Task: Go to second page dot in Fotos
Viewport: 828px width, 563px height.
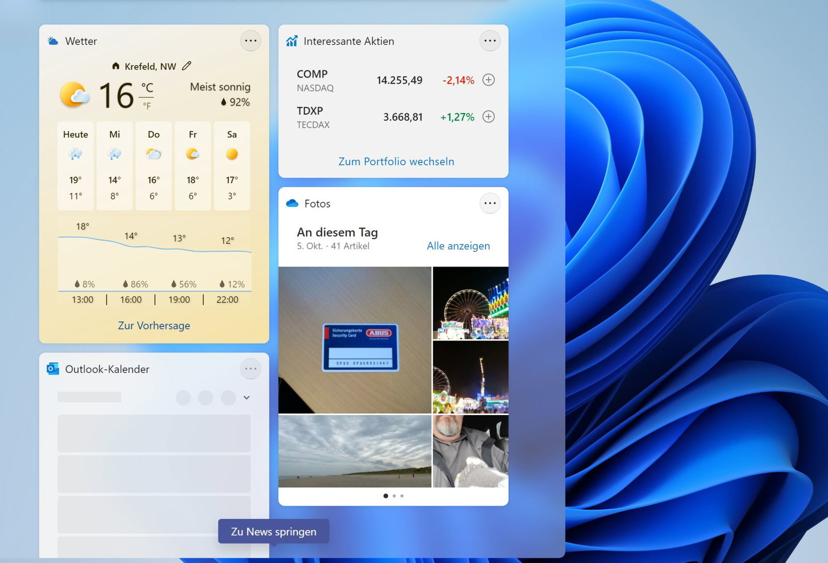Action: click(394, 496)
